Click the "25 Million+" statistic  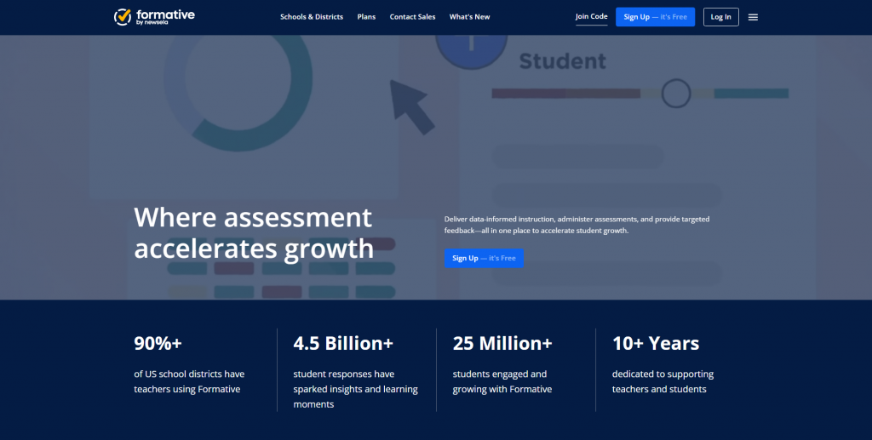[x=502, y=343]
